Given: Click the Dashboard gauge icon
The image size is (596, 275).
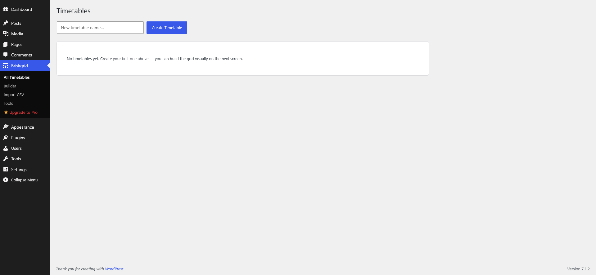Looking at the screenshot, I should pyautogui.click(x=6, y=9).
